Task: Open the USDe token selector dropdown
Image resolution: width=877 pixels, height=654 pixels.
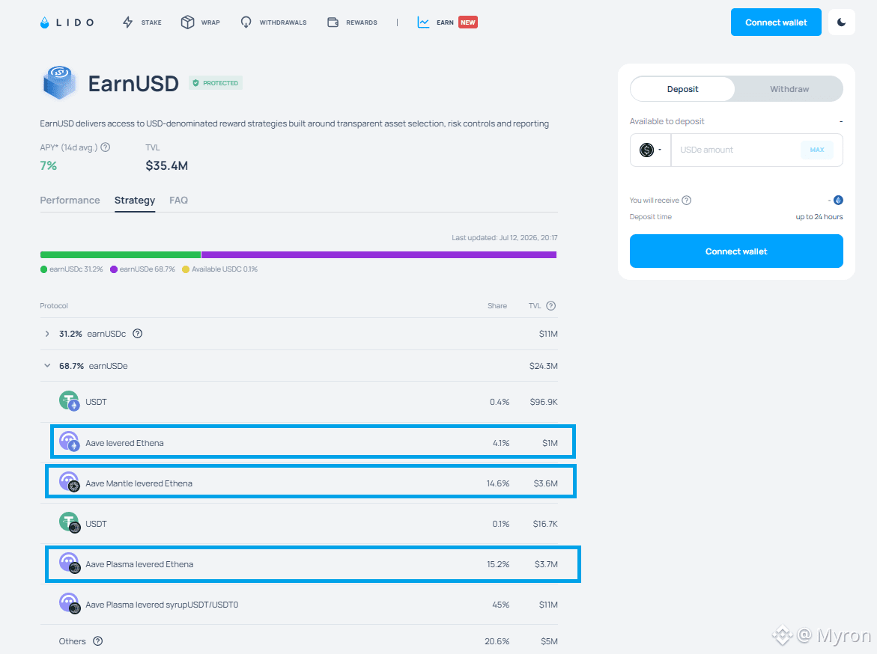Action: click(x=651, y=150)
